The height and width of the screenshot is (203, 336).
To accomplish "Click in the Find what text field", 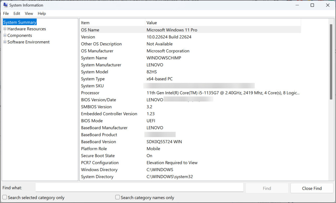I will pos(139,188).
